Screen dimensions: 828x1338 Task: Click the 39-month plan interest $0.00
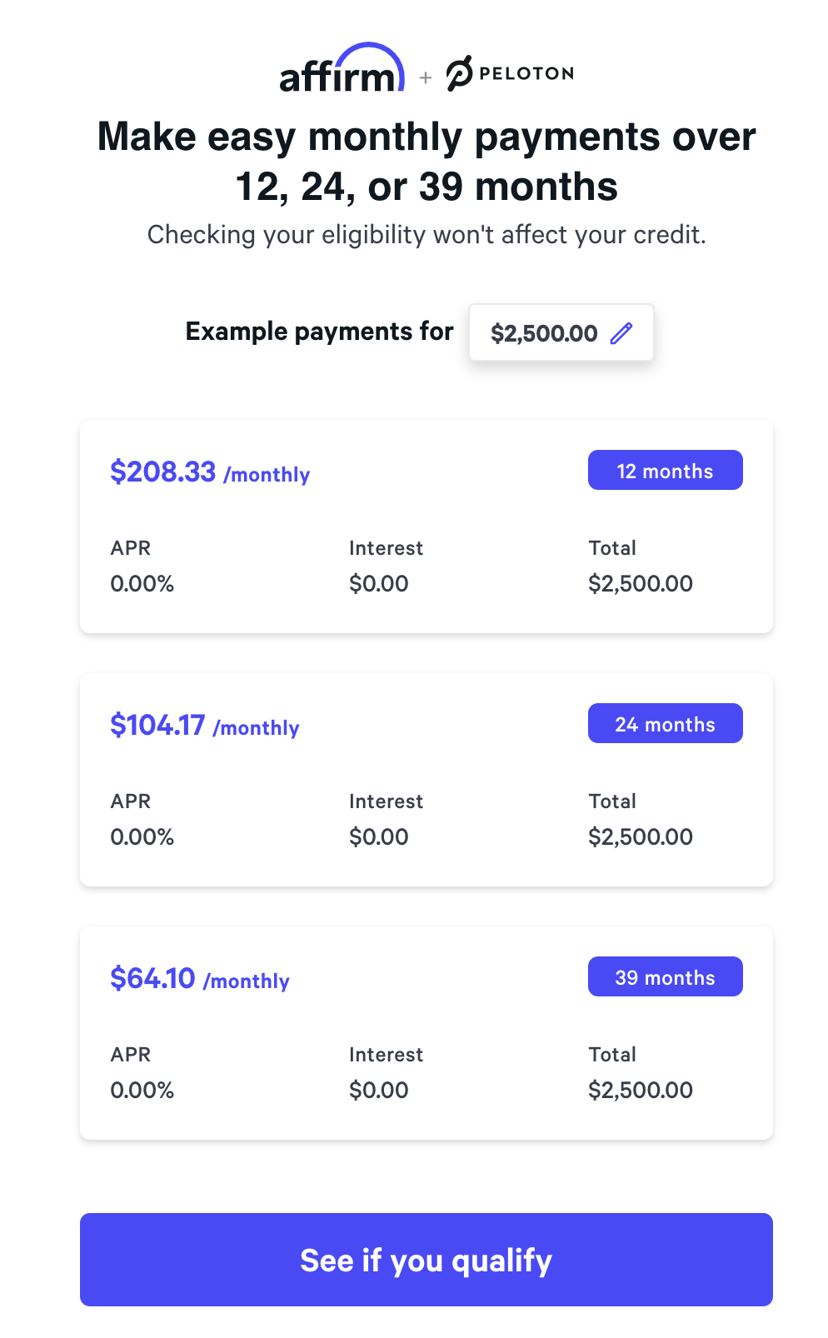coord(378,1090)
